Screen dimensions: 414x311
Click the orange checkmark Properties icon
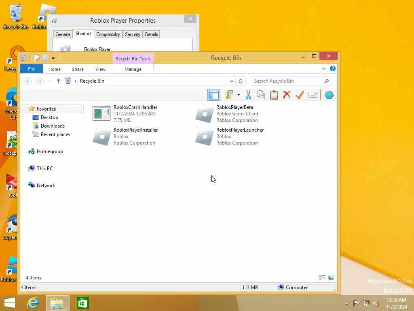(x=300, y=95)
